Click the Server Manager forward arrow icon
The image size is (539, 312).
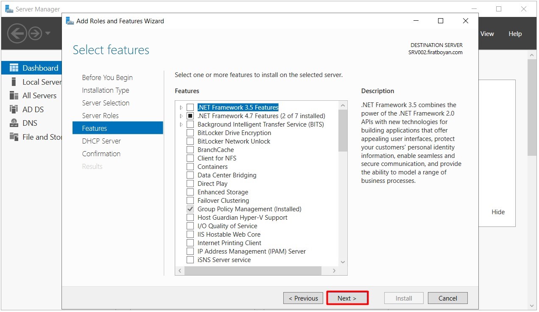pos(35,33)
